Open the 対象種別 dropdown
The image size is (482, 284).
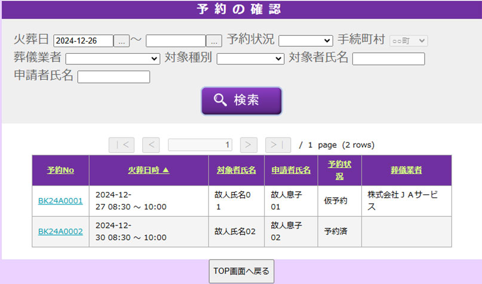tap(250, 59)
